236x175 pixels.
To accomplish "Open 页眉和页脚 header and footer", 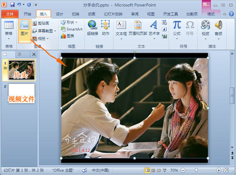I will (138, 28).
